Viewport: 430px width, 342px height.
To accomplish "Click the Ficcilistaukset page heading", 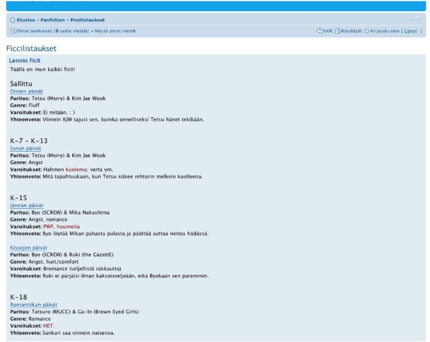I will 31,49.
